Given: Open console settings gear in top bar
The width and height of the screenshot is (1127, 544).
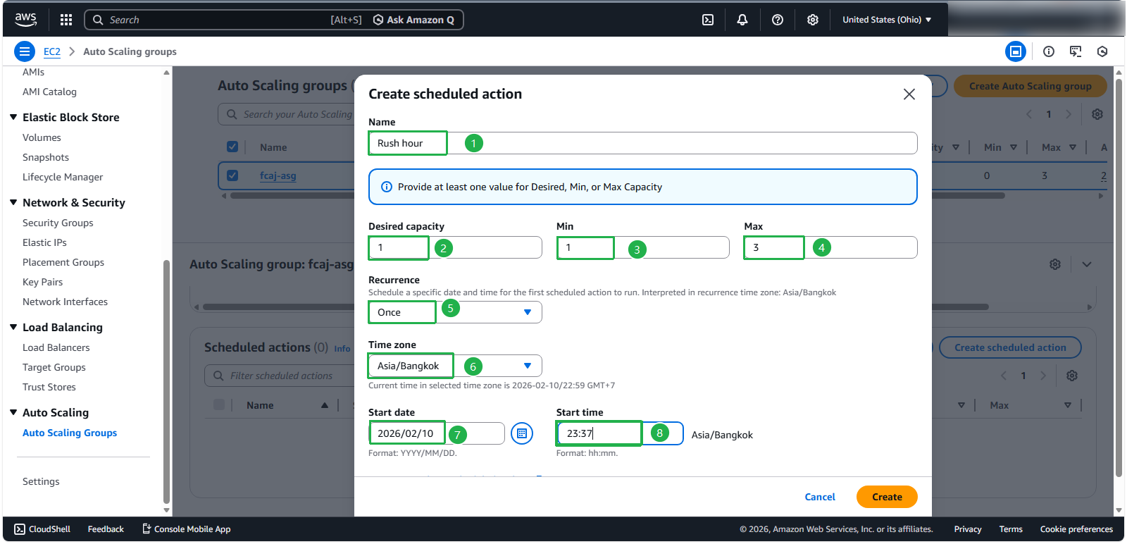Looking at the screenshot, I should point(813,20).
